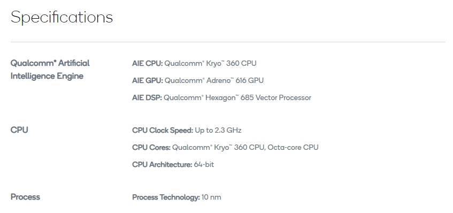Click the AIE DSP label

point(147,98)
